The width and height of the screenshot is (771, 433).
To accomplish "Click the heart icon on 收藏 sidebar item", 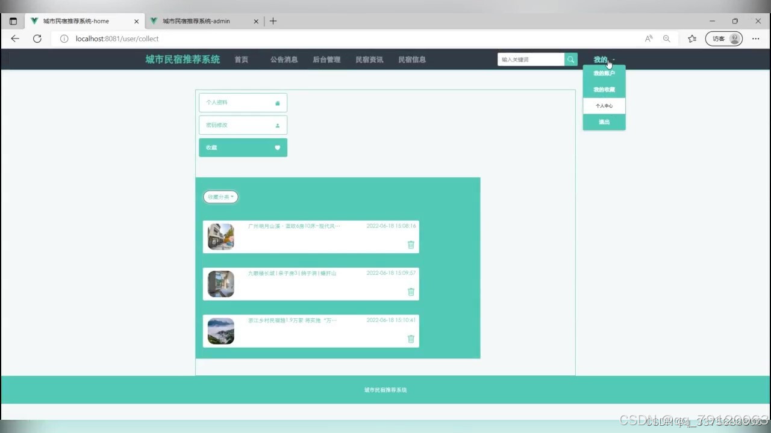I will (278, 147).
